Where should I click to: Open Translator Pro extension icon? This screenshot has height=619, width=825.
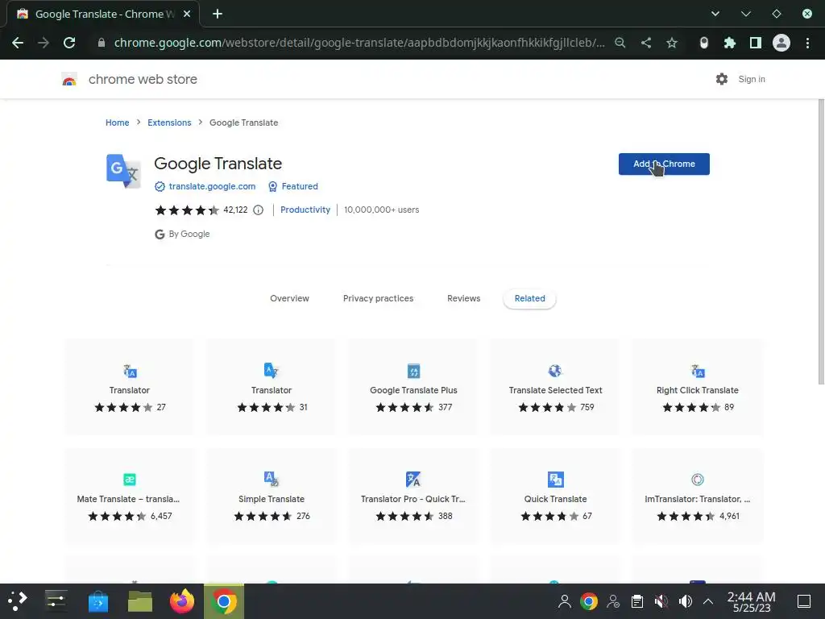(x=413, y=480)
